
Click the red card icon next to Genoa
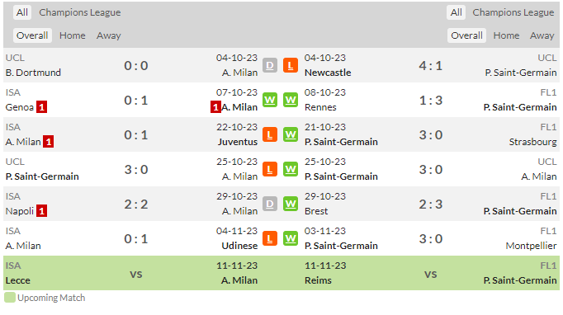(x=41, y=107)
